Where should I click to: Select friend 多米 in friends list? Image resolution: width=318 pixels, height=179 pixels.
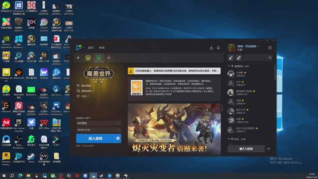(x=250, y=83)
